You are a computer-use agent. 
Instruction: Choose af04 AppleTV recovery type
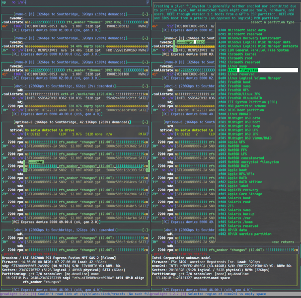(x=238, y=190)
